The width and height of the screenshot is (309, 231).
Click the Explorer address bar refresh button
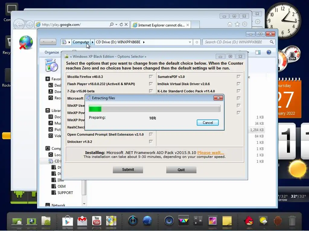197,42
